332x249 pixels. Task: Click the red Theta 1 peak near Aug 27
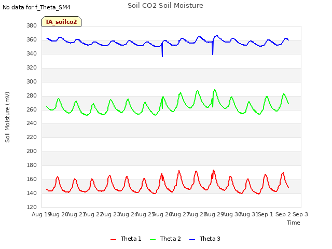(x=179, y=171)
